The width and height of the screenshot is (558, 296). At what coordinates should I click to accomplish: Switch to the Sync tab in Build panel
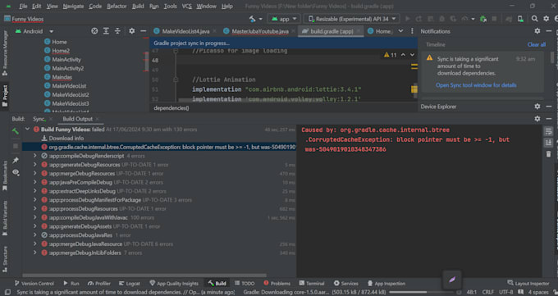[x=39, y=119]
